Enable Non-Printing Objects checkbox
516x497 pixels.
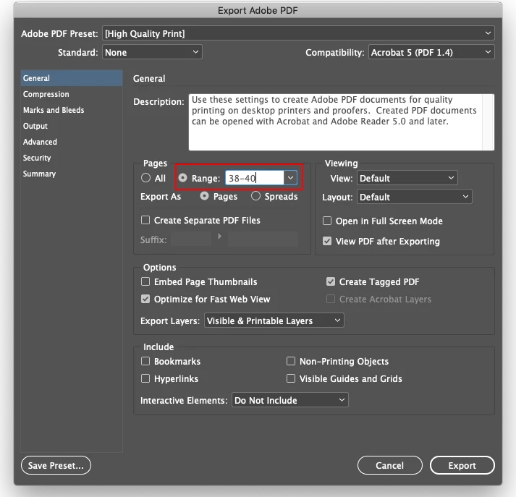click(x=291, y=361)
